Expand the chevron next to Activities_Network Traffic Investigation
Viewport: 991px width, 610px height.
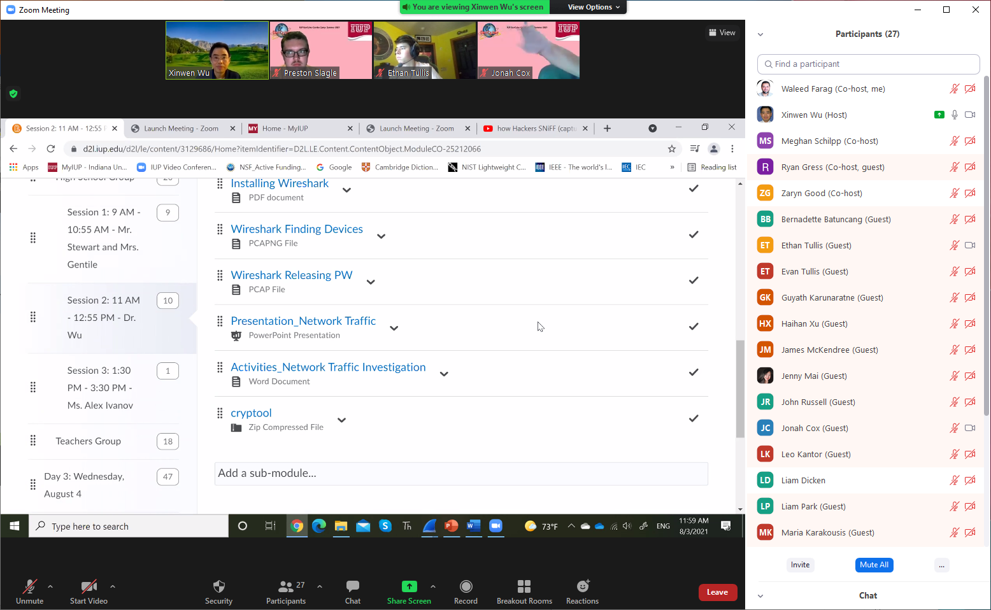pos(444,374)
